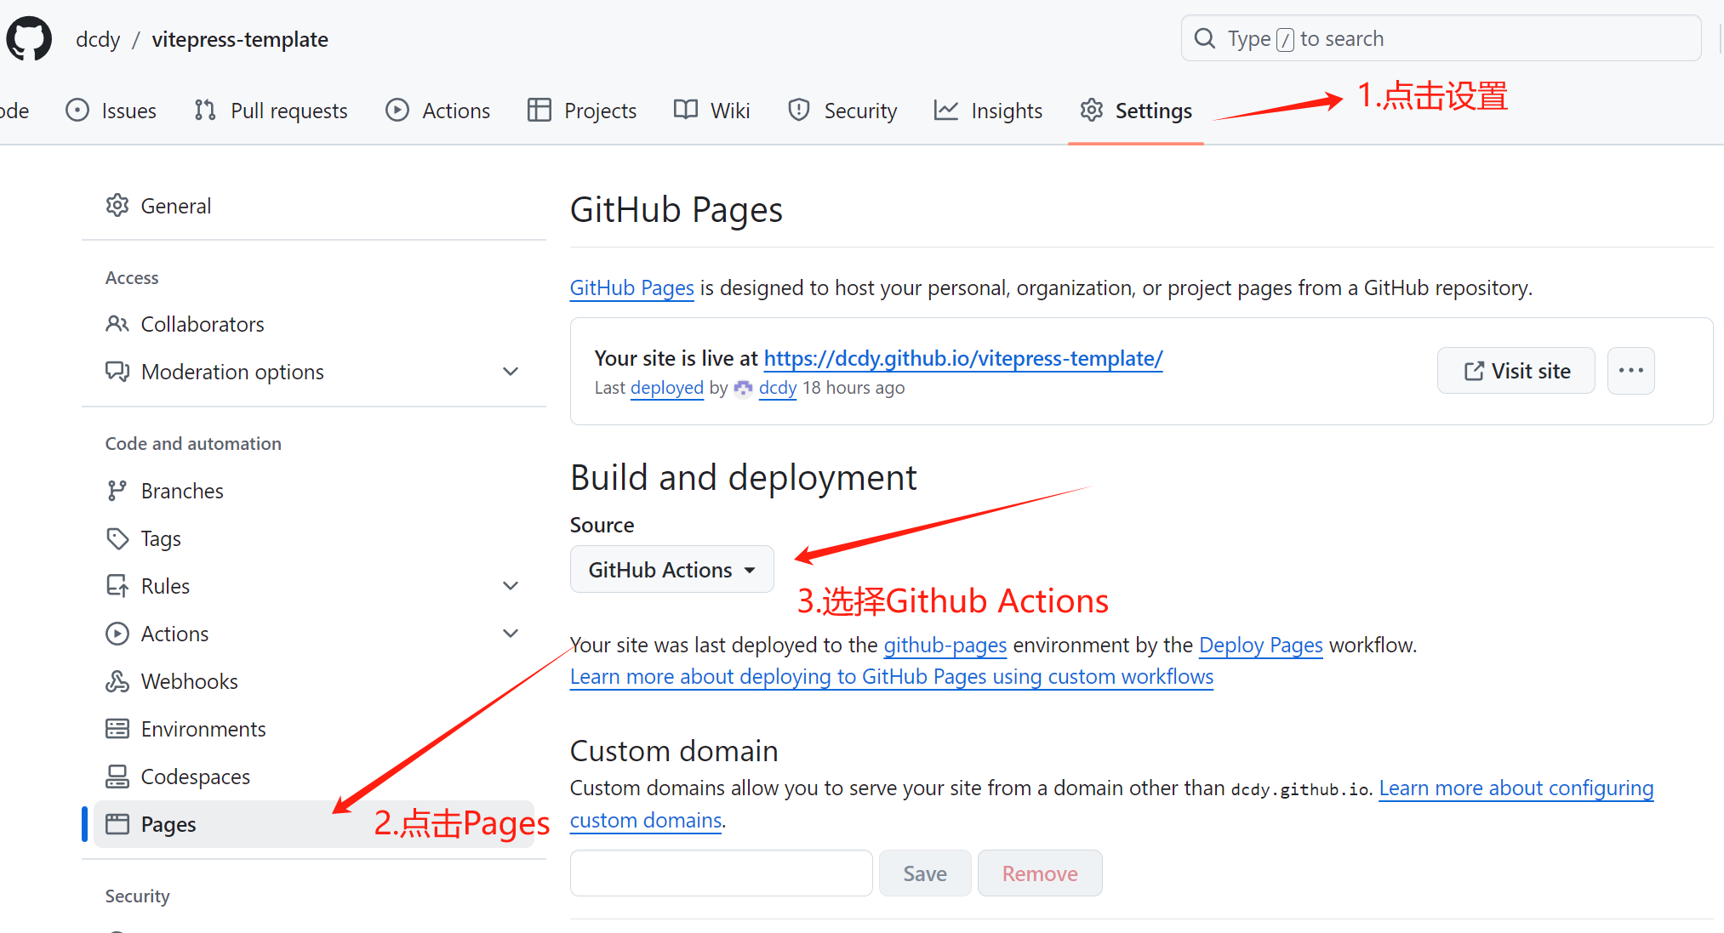Click the Security shield icon in top nav
1724x933 pixels.
tap(798, 111)
